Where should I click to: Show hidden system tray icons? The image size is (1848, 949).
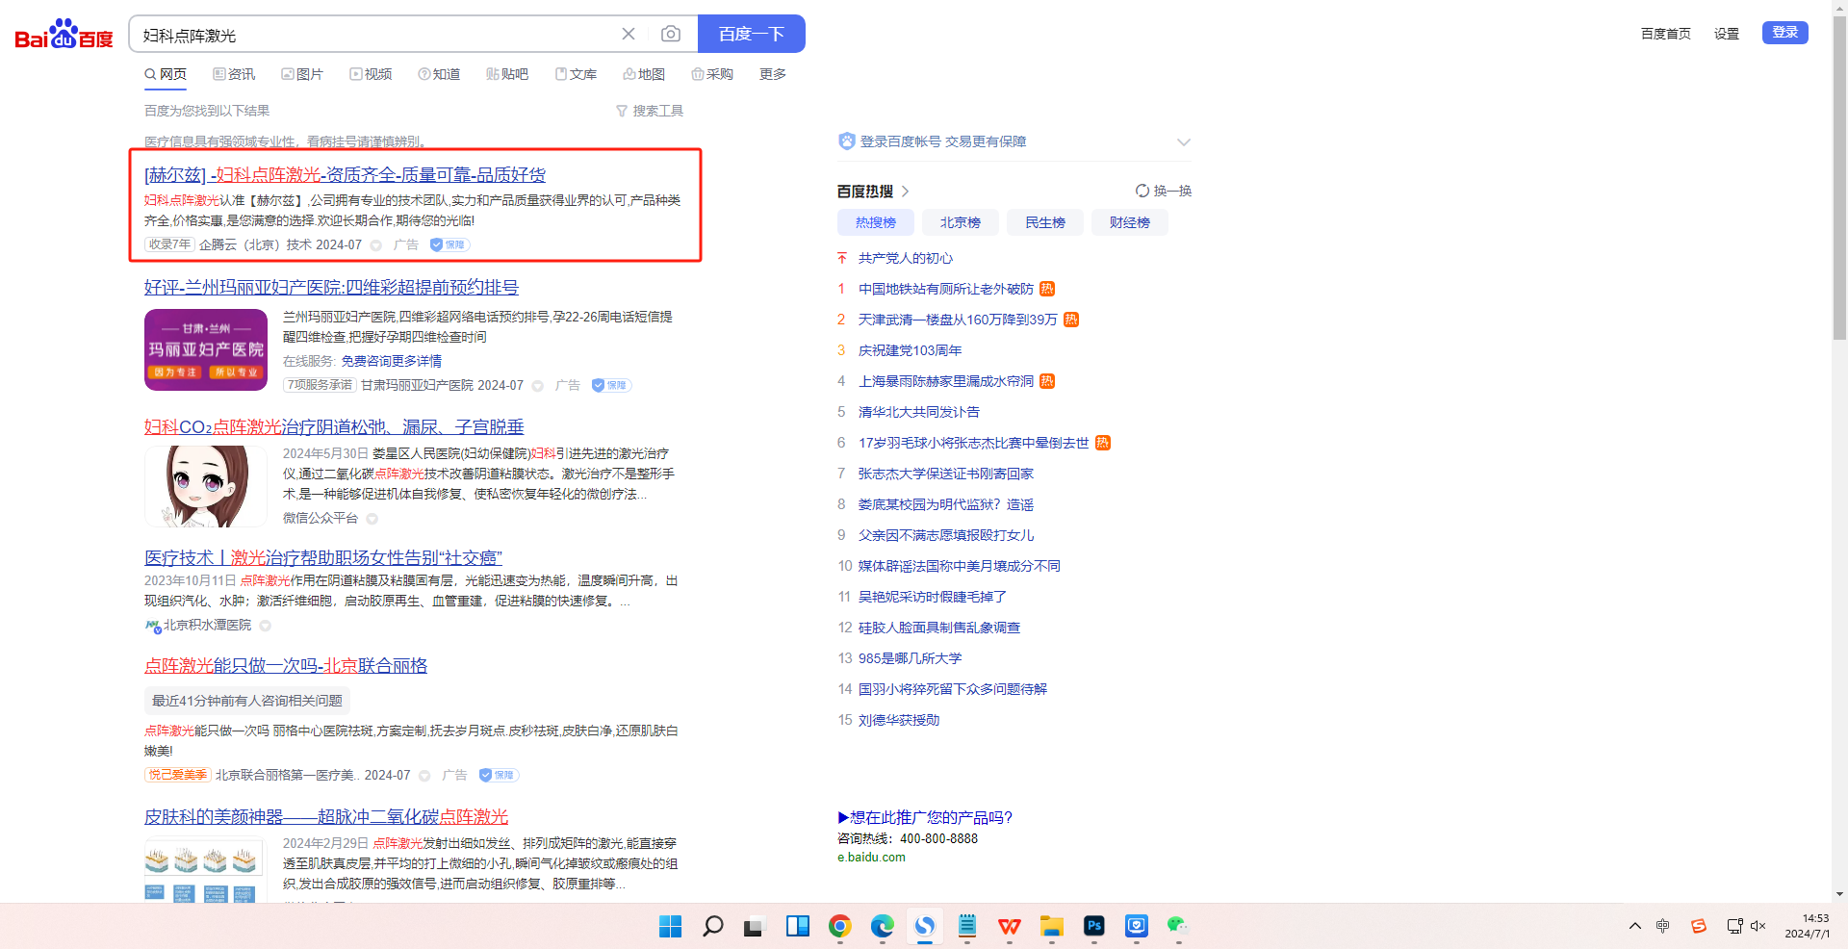[x=1634, y=926]
